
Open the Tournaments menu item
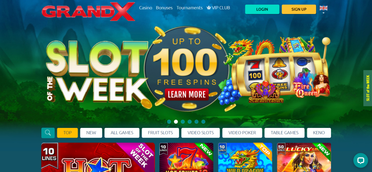click(x=190, y=7)
